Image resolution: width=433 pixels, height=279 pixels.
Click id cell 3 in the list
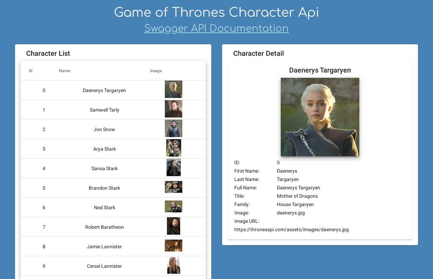(x=44, y=149)
